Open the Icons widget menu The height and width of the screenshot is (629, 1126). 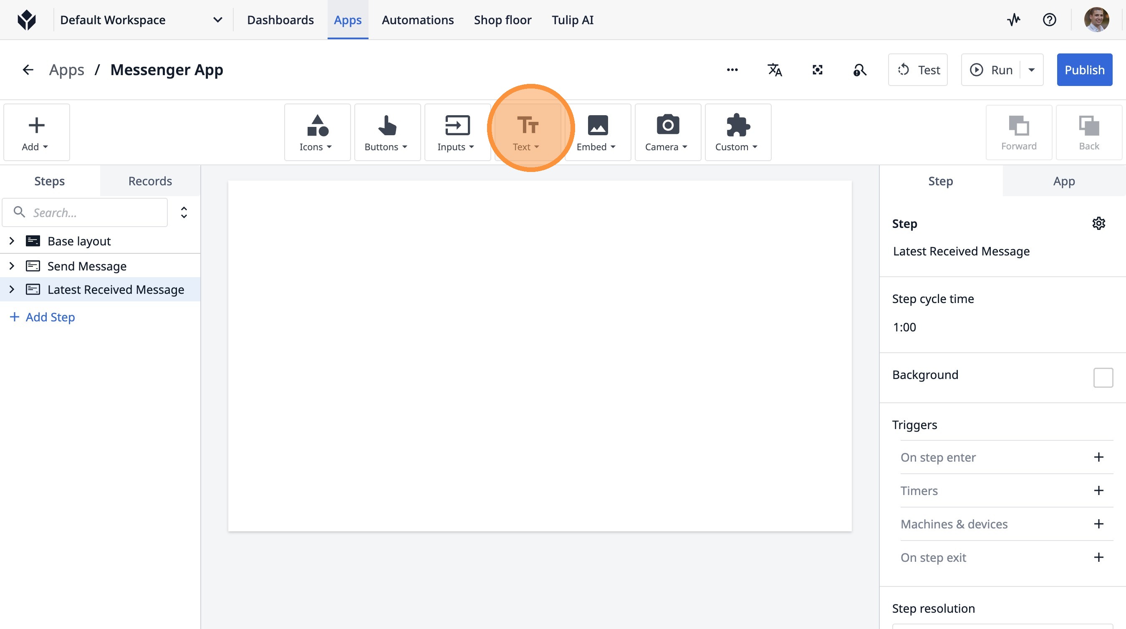[x=317, y=132]
